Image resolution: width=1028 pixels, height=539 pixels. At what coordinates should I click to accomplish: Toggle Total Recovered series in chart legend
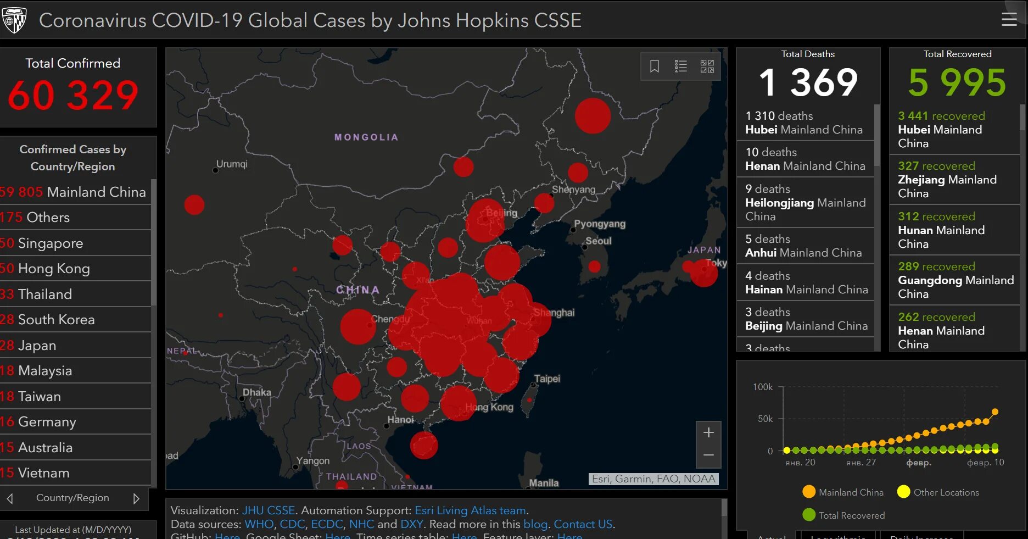pyautogui.click(x=843, y=515)
